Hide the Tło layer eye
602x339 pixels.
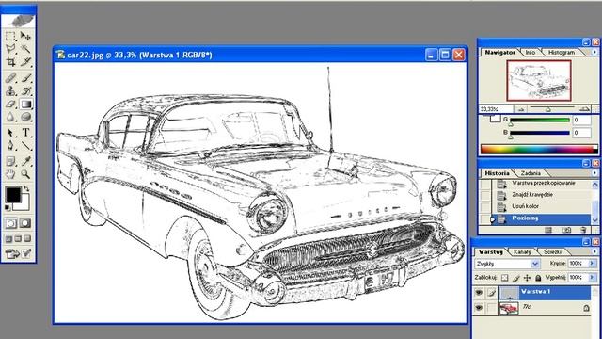479,308
